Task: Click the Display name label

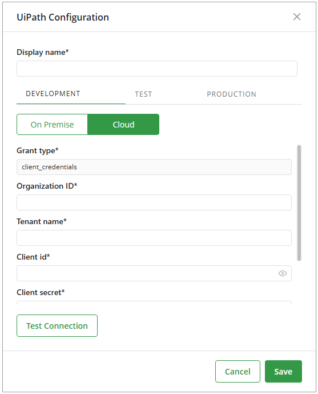Action: tap(42, 52)
